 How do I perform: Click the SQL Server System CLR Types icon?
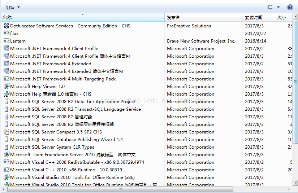[x=7, y=147]
